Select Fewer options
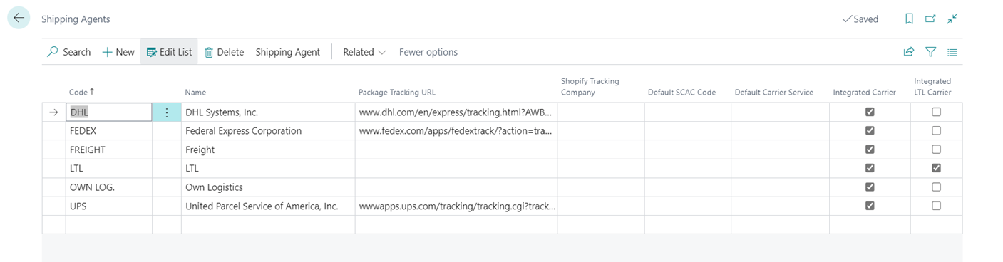 tap(428, 52)
